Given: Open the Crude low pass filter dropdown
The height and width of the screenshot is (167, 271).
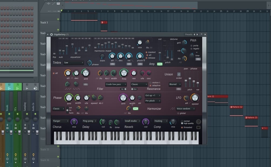Looking at the screenshot, I should click(116, 84).
